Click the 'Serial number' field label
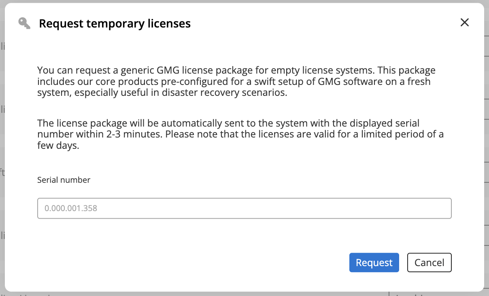Screen dimensions: 489x296 [x=64, y=180]
